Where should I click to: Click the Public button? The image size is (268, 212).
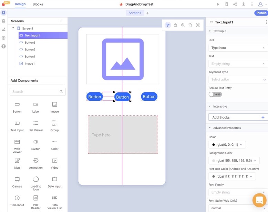tap(261, 13)
